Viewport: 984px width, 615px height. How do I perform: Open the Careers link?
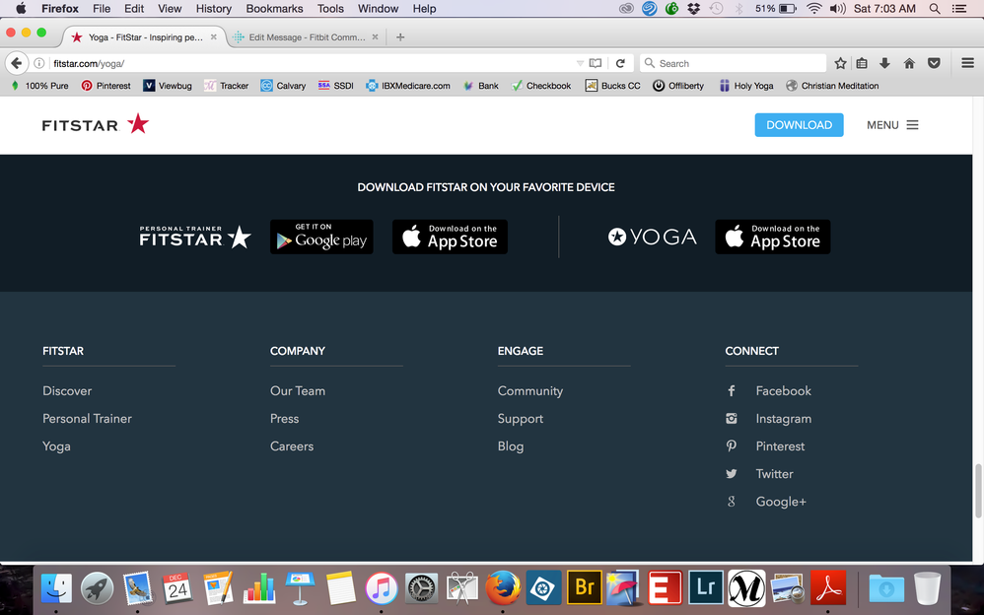[292, 446]
